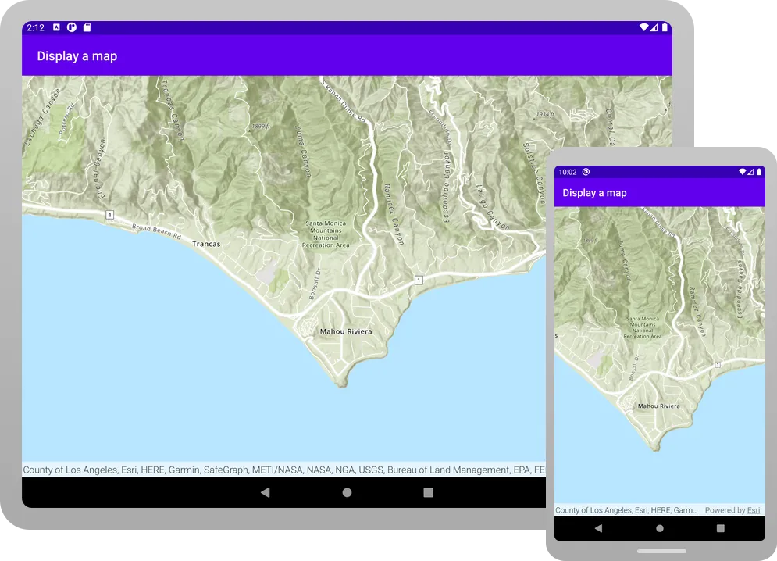
Task: Click the 'Trancas' label on the tablet map
Action: [x=206, y=244]
